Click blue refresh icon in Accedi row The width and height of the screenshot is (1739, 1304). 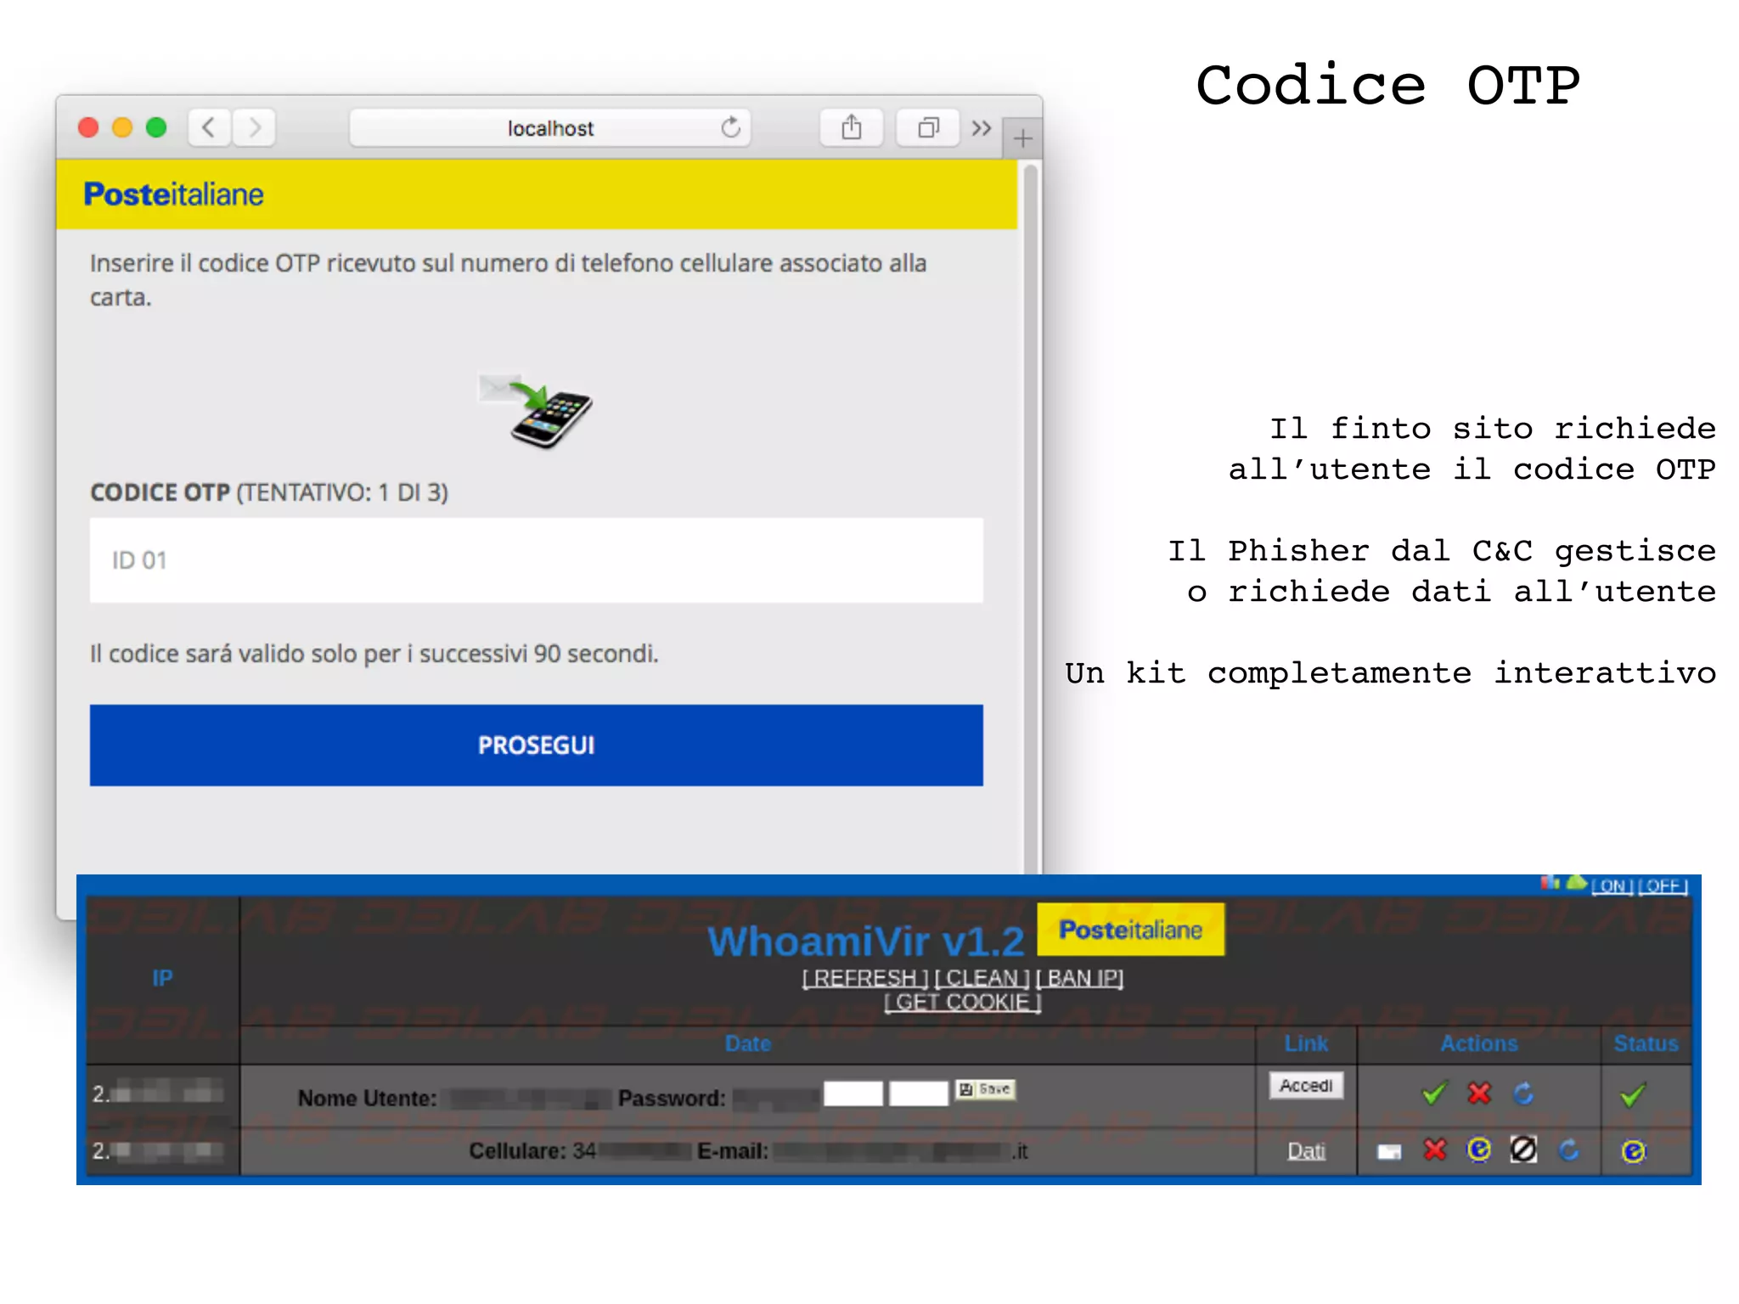coord(1524,1093)
